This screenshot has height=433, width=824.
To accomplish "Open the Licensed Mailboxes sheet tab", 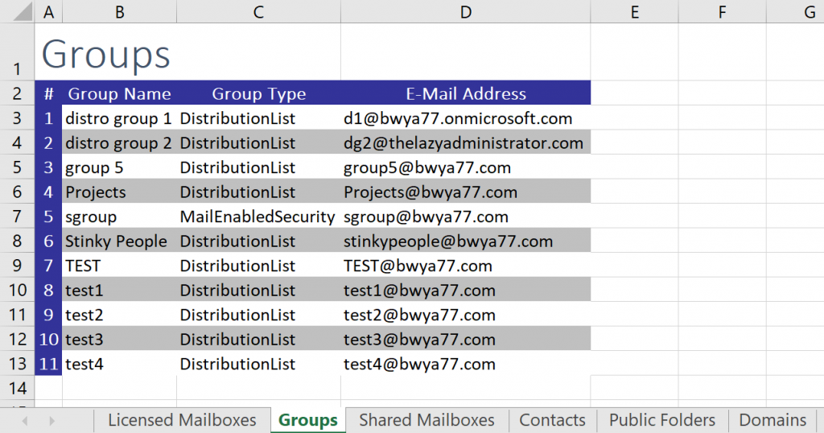I will point(183,420).
